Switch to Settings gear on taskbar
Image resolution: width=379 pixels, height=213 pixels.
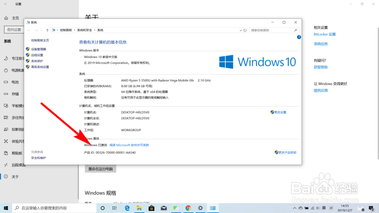click(x=200, y=208)
